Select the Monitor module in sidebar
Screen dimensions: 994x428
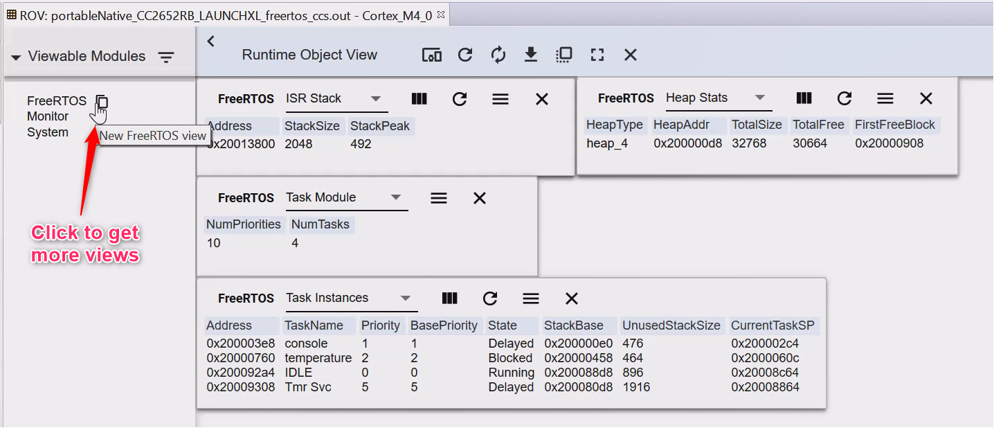(48, 116)
